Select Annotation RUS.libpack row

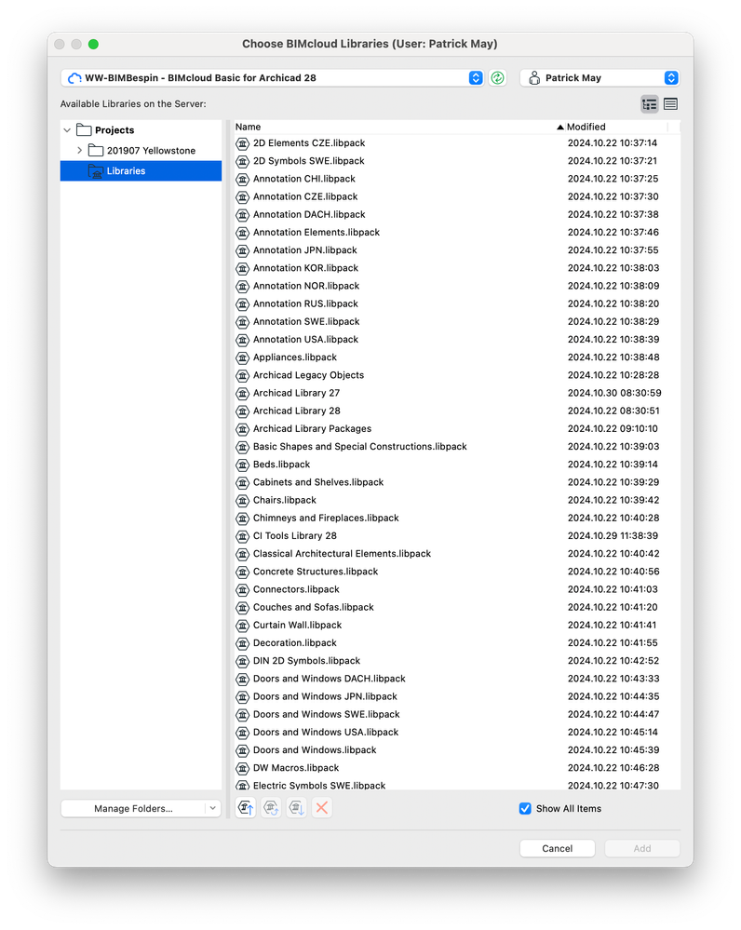[x=457, y=303]
